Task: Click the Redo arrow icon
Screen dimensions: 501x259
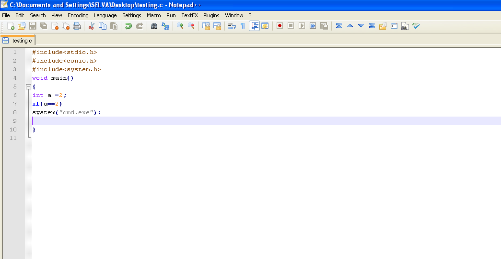Action: click(x=140, y=26)
